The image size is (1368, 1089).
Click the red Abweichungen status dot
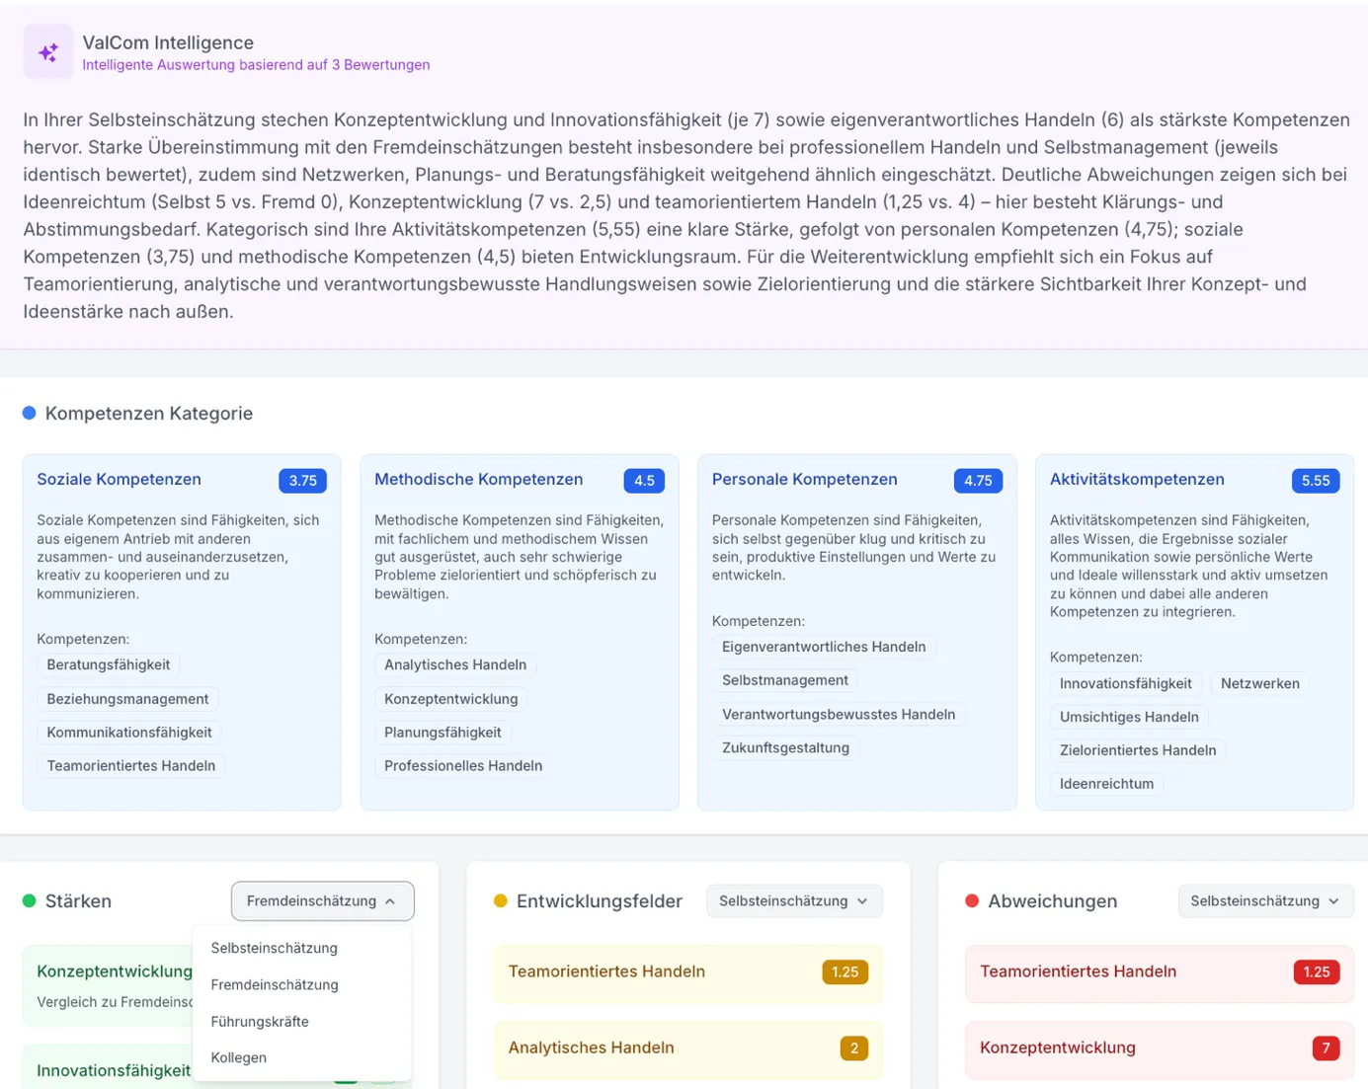point(972,900)
